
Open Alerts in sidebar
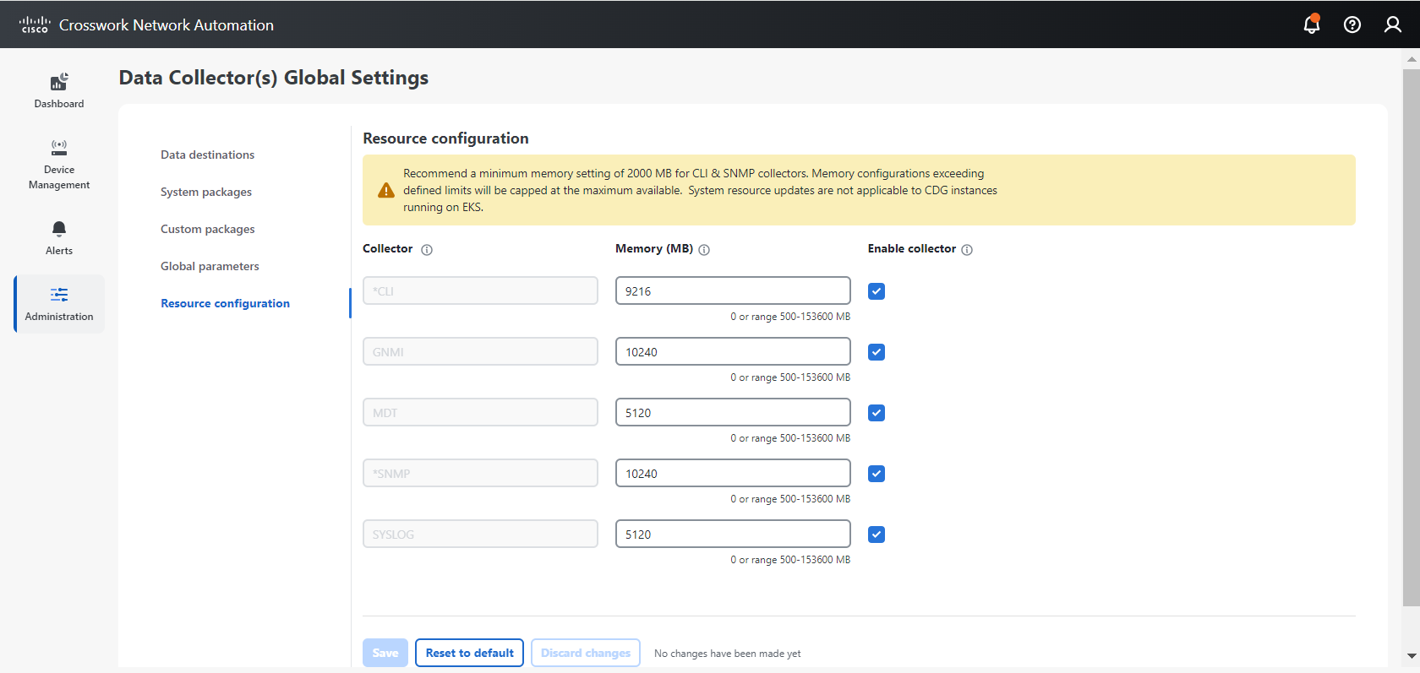tap(59, 238)
